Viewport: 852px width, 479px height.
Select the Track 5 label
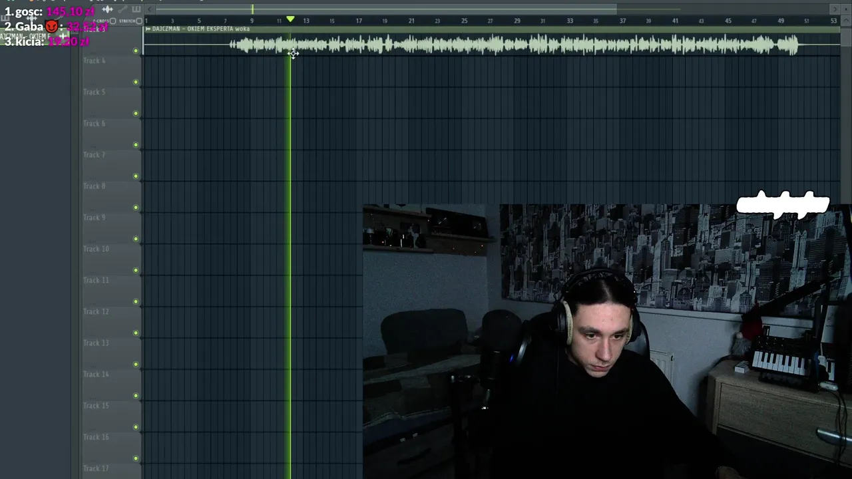(x=94, y=92)
